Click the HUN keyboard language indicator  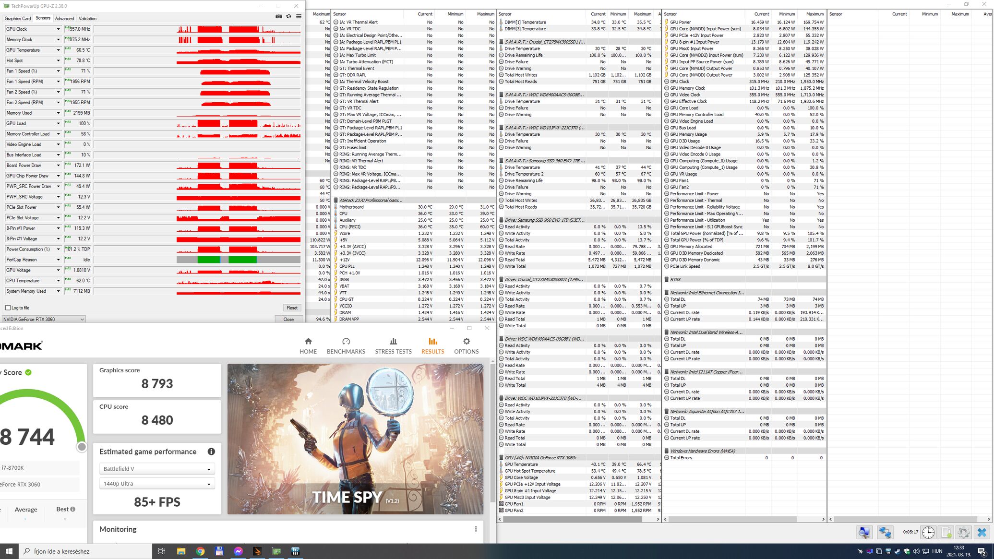click(x=937, y=551)
